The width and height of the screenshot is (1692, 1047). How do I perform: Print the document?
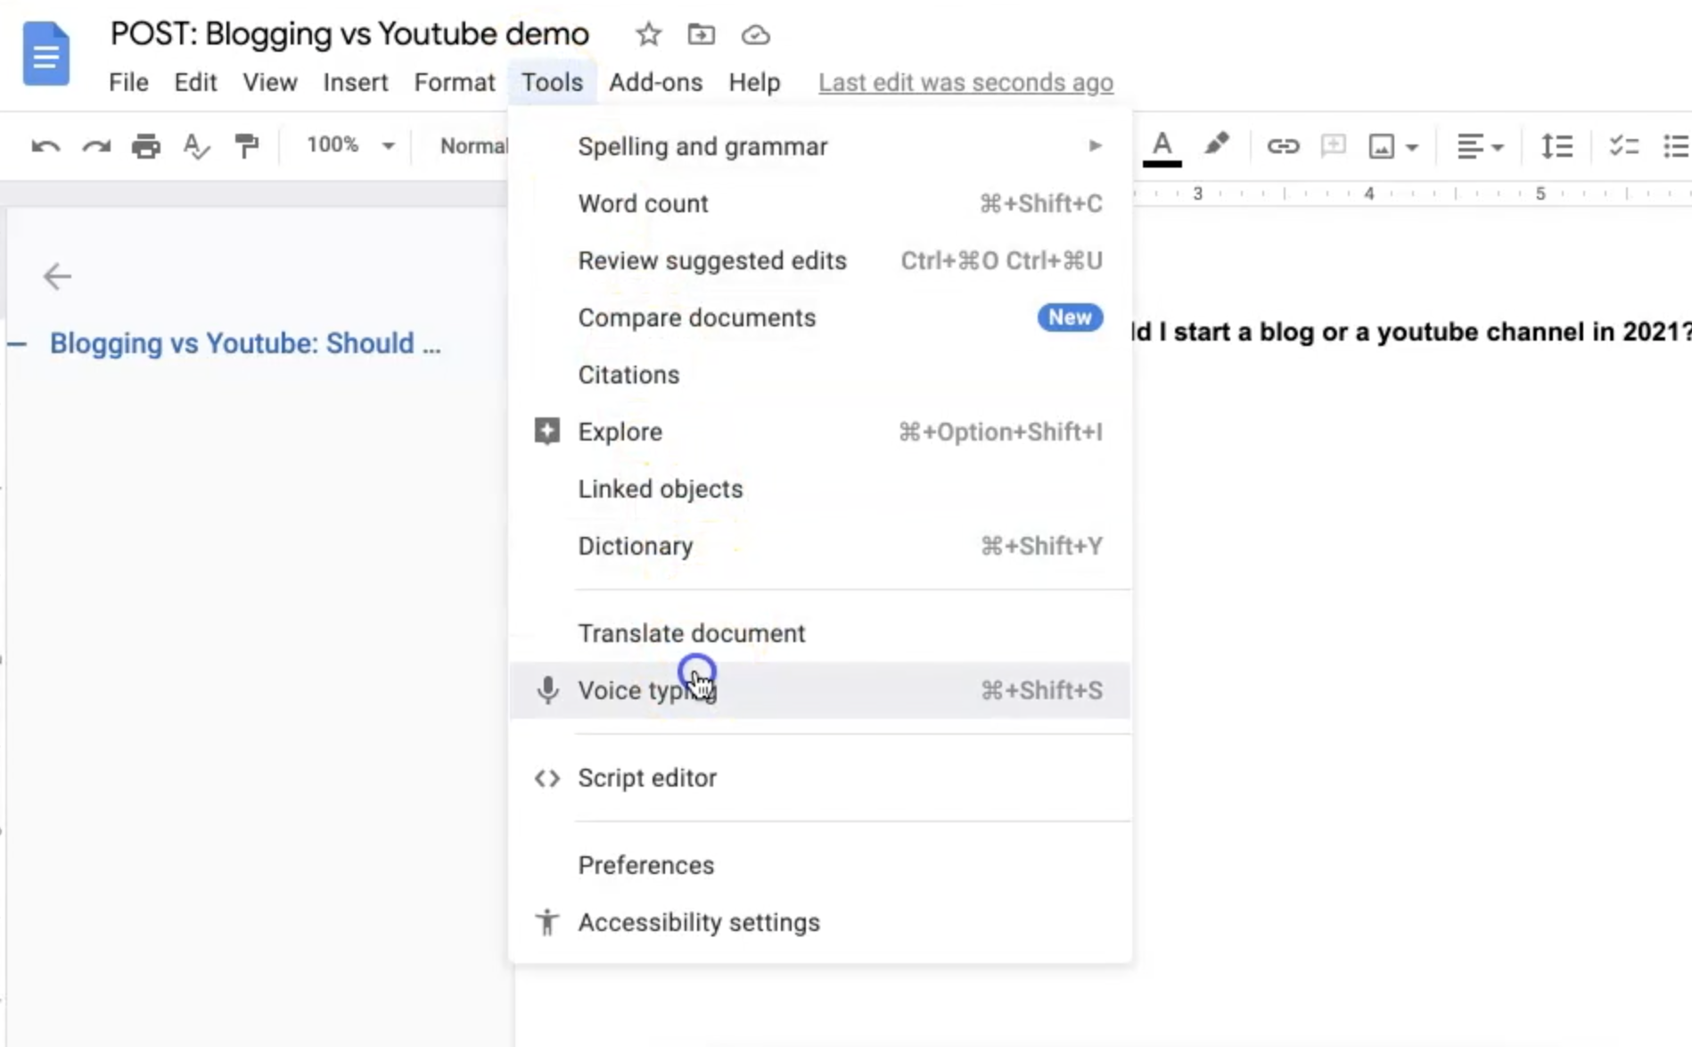tap(146, 145)
